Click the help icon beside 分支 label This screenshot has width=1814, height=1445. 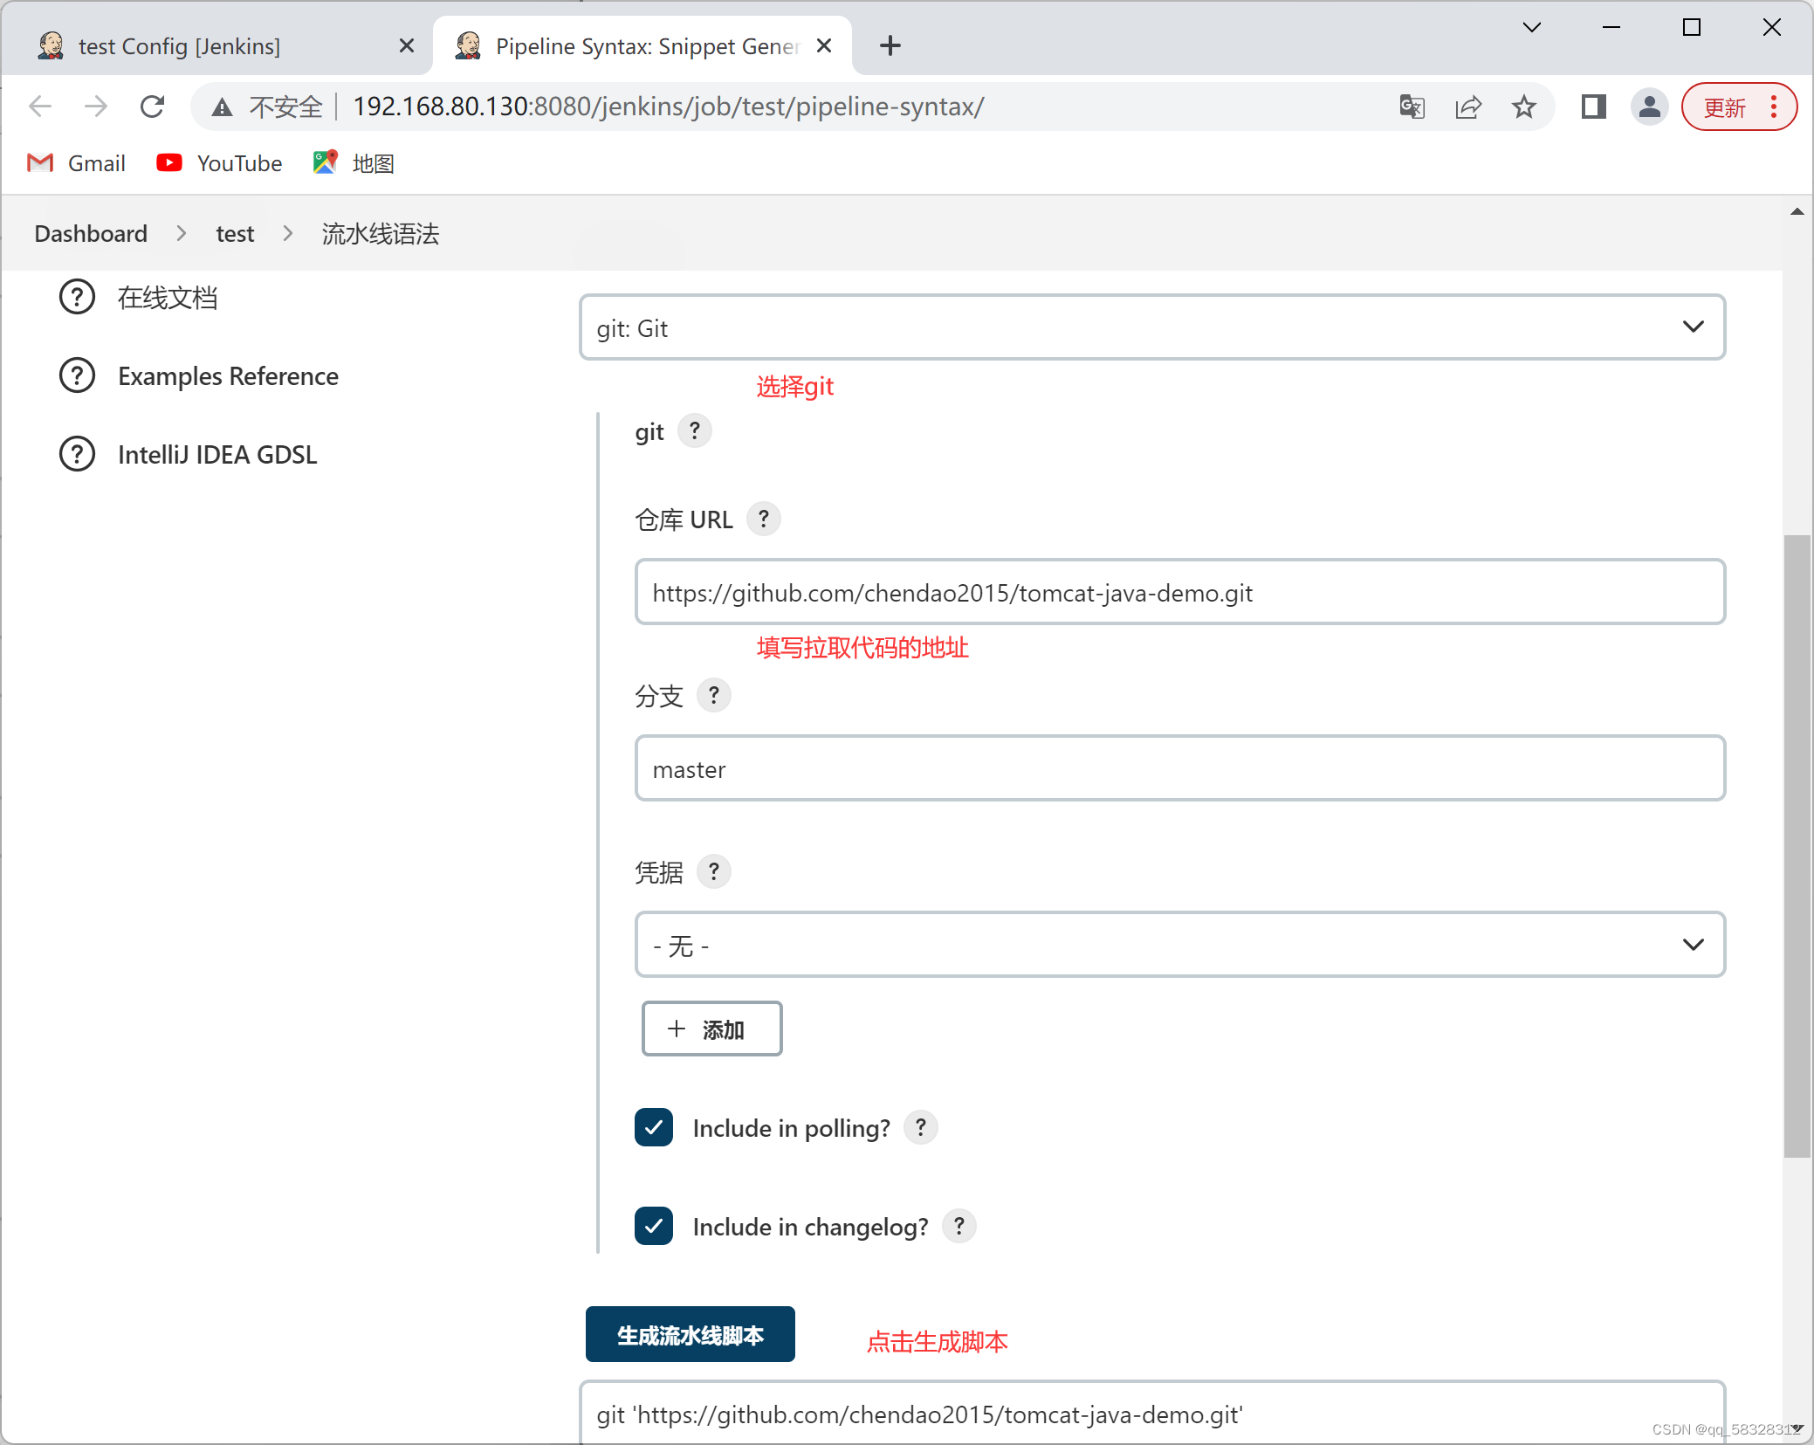[x=713, y=696]
